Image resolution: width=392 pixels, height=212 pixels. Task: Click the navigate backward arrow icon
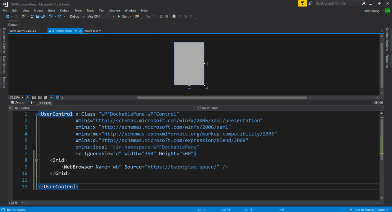coord(8,16)
